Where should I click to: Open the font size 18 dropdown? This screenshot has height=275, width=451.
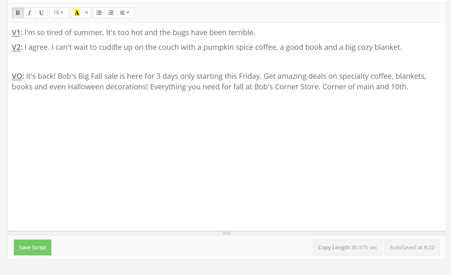[x=58, y=13]
